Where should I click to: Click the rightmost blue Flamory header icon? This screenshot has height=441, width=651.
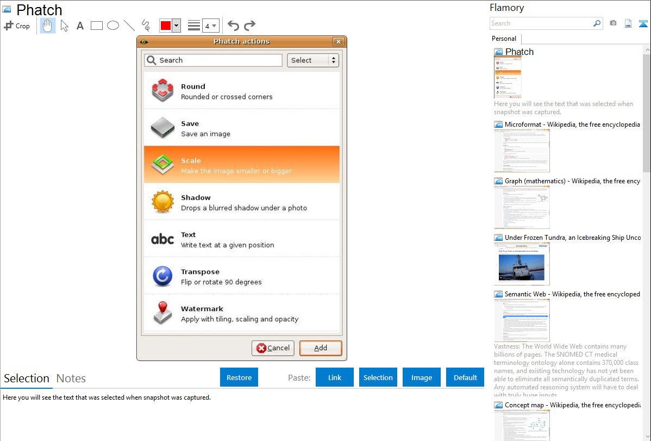tap(643, 23)
